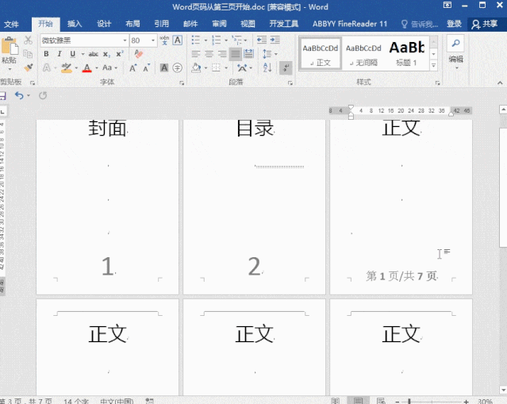
Task: Select the 标题 1 style thumbnail
Action: (406, 52)
